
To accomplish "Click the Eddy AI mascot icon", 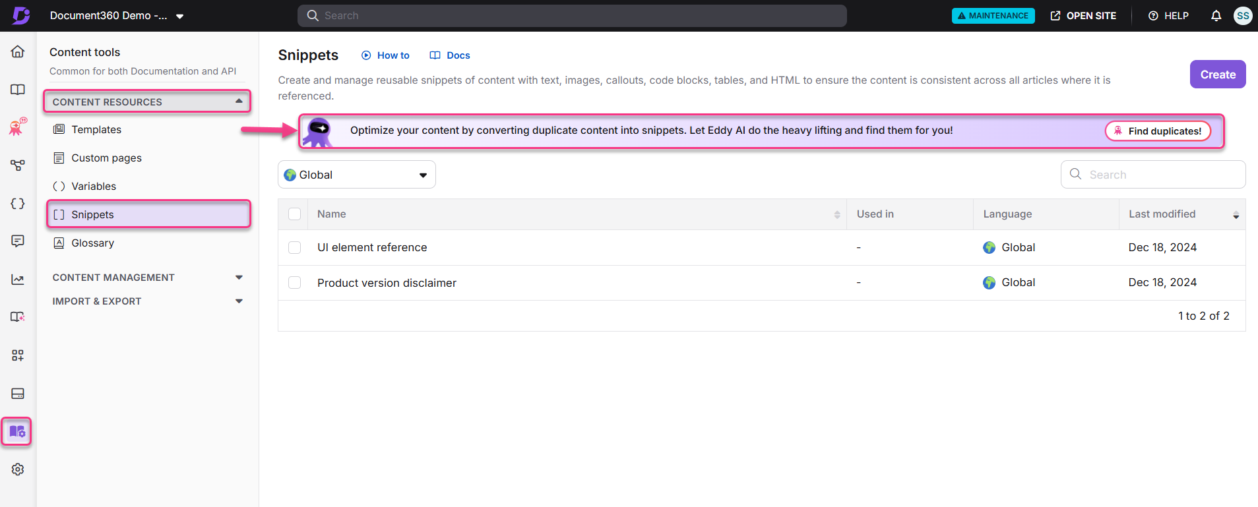I will coord(319,132).
